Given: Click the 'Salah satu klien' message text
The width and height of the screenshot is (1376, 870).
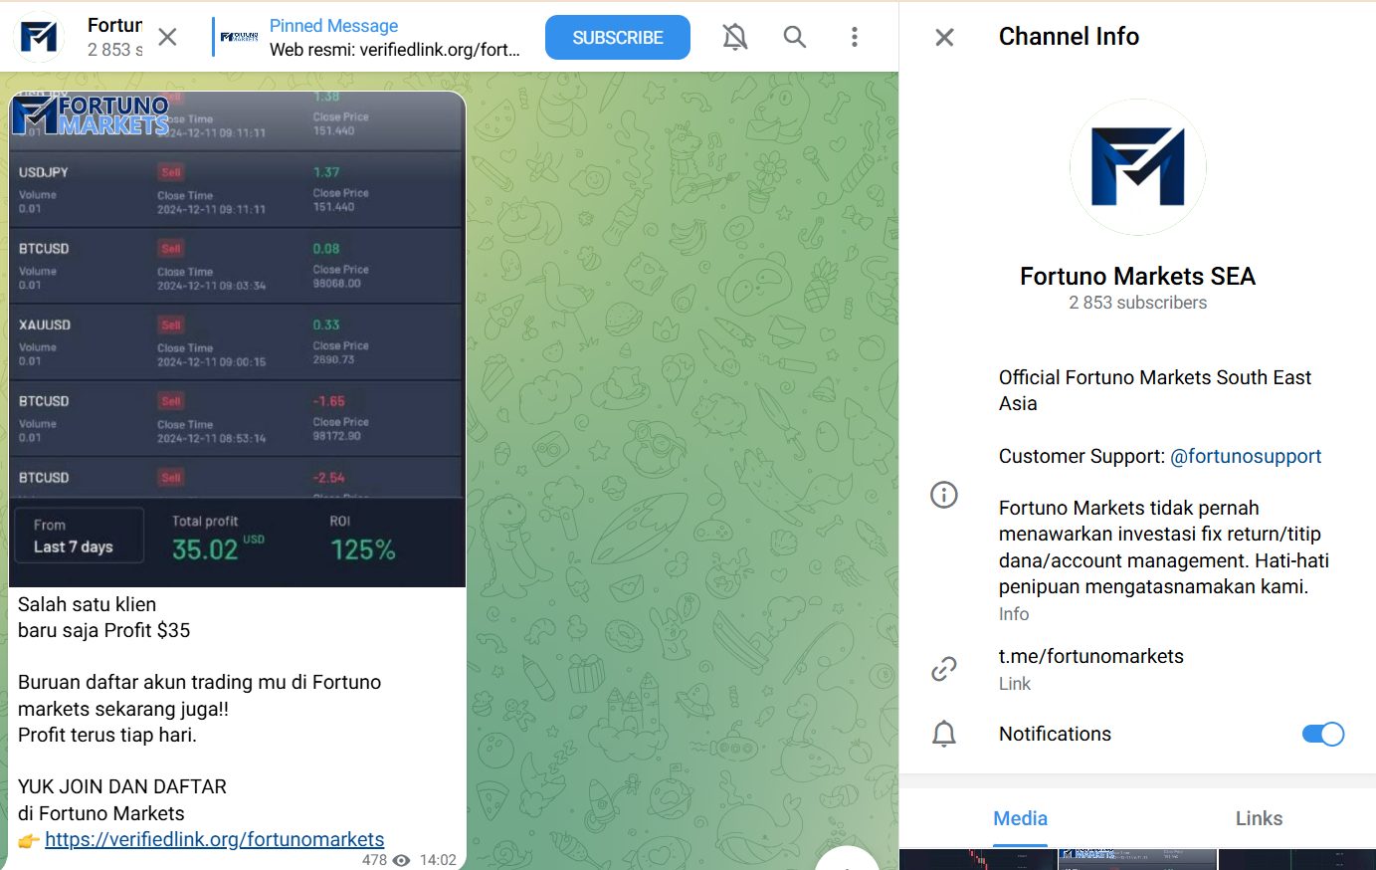Looking at the screenshot, I should pyautogui.click(x=87, y=604).
